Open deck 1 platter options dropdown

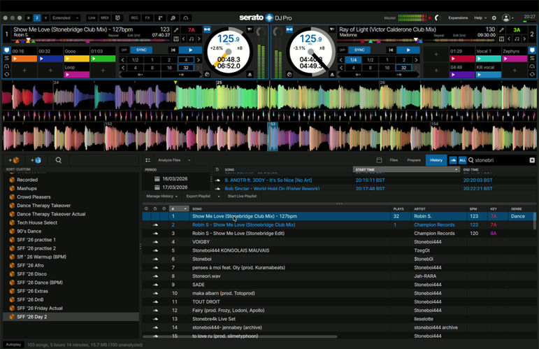point(250,30)
